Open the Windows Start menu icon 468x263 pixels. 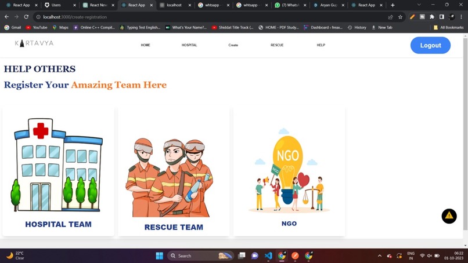(x=159, y=255)
